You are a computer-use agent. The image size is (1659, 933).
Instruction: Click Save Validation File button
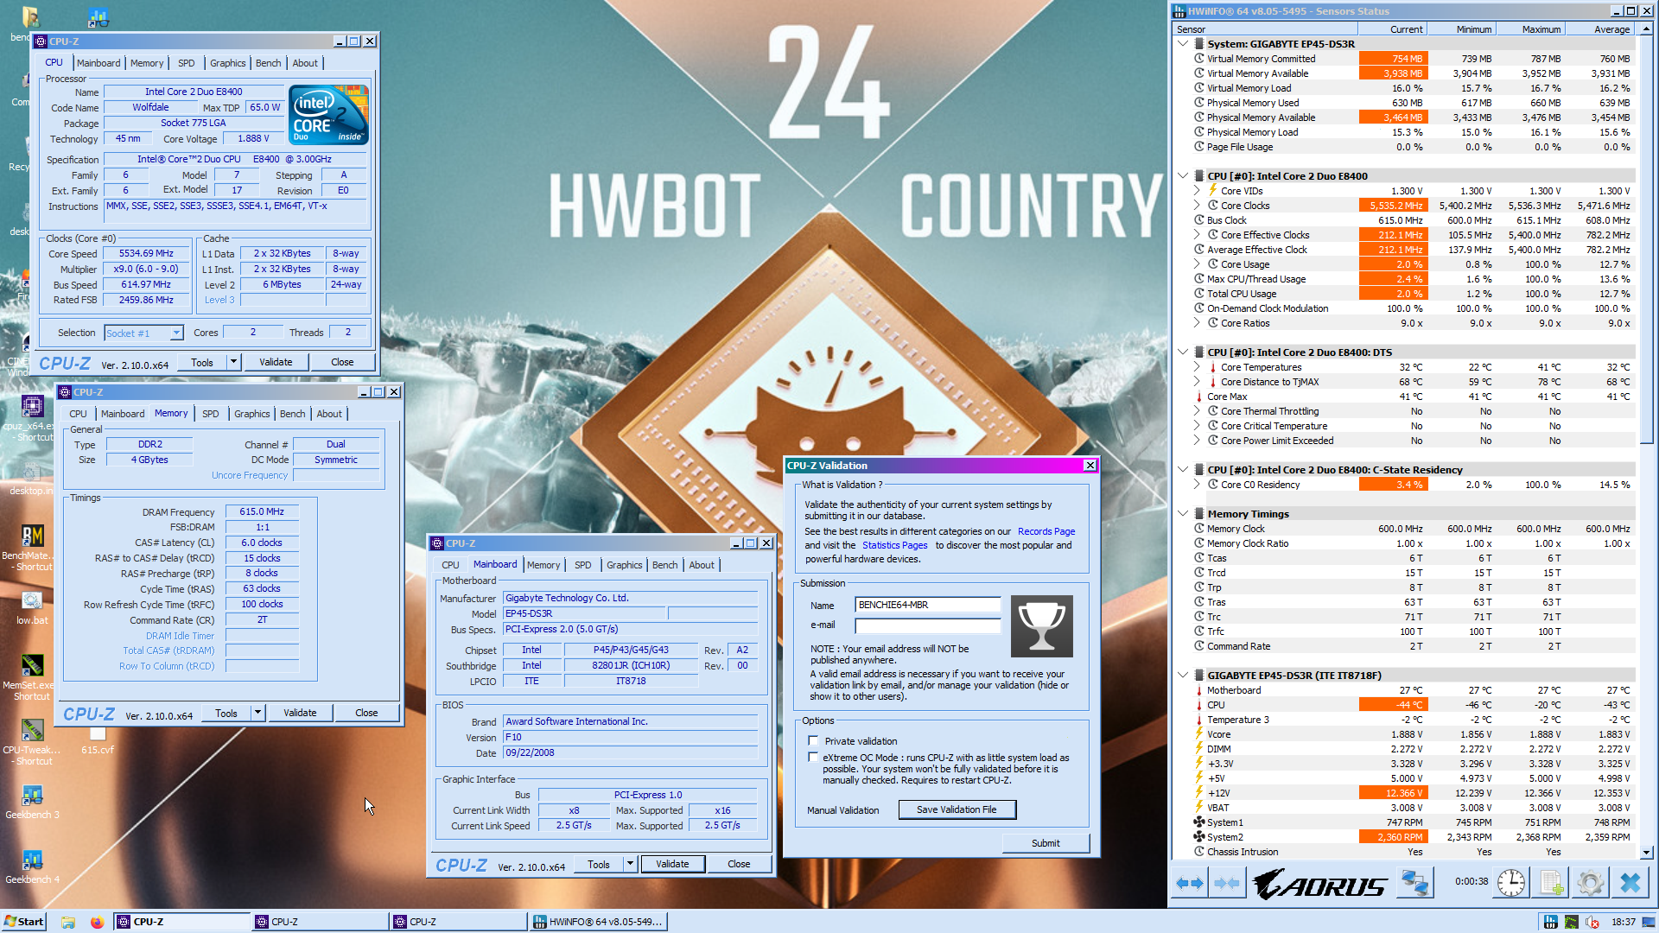tap(957, 809)
